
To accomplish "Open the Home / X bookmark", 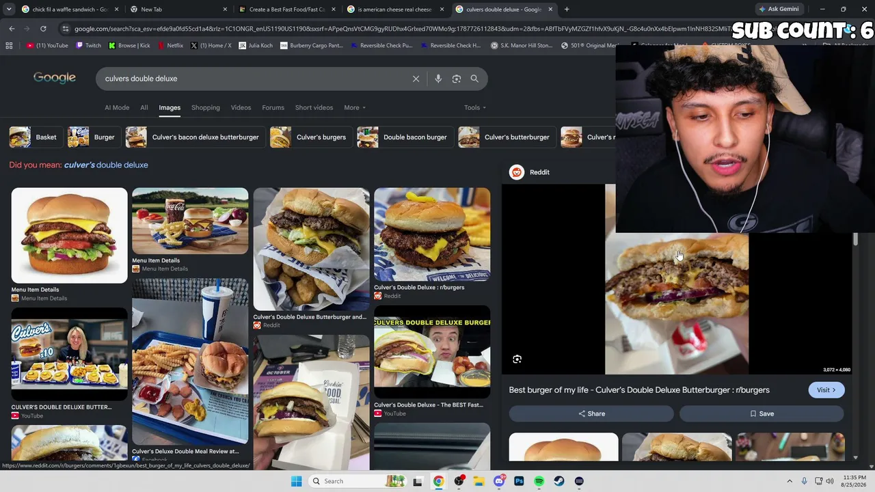I will pos(211,46).
